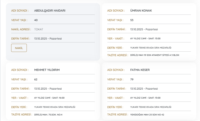Click Ümran Konak's Ay Yıldız Cami time
Viewport: 200px width, 121px height.
click(145, 38)
